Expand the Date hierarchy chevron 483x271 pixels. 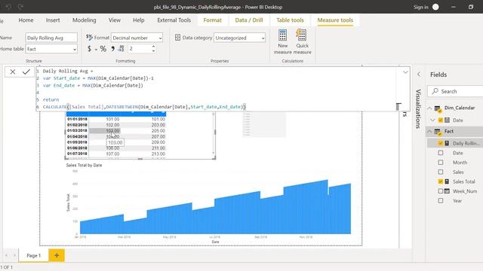click(432, 120)
